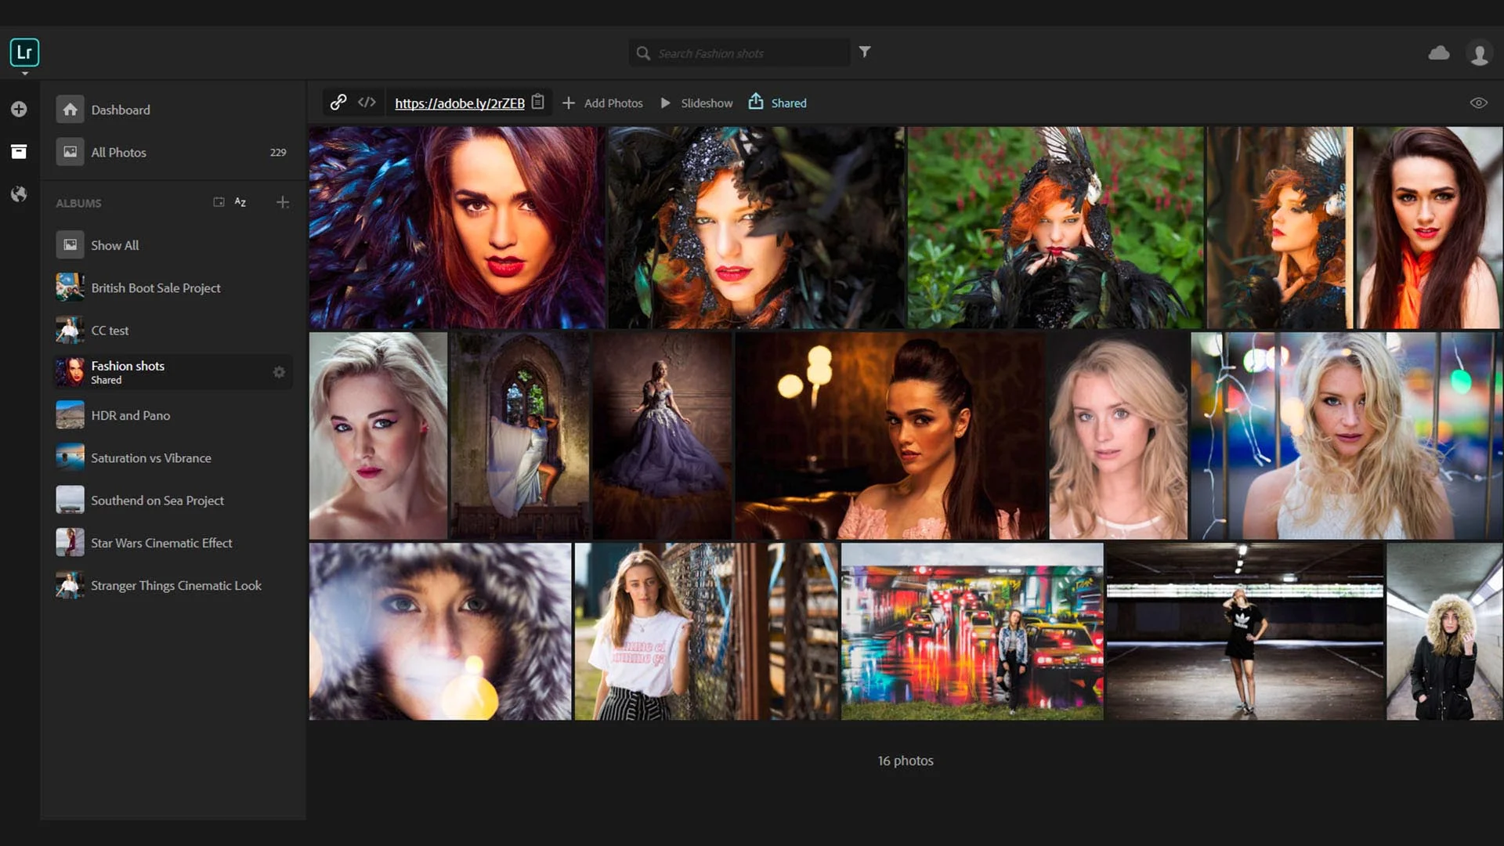Toggle the eye visibility icon at top right

(x=1478, y=103)
